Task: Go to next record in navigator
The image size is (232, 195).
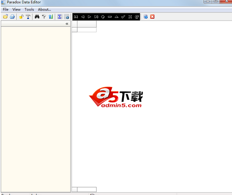Action: (x=89, y=17)
